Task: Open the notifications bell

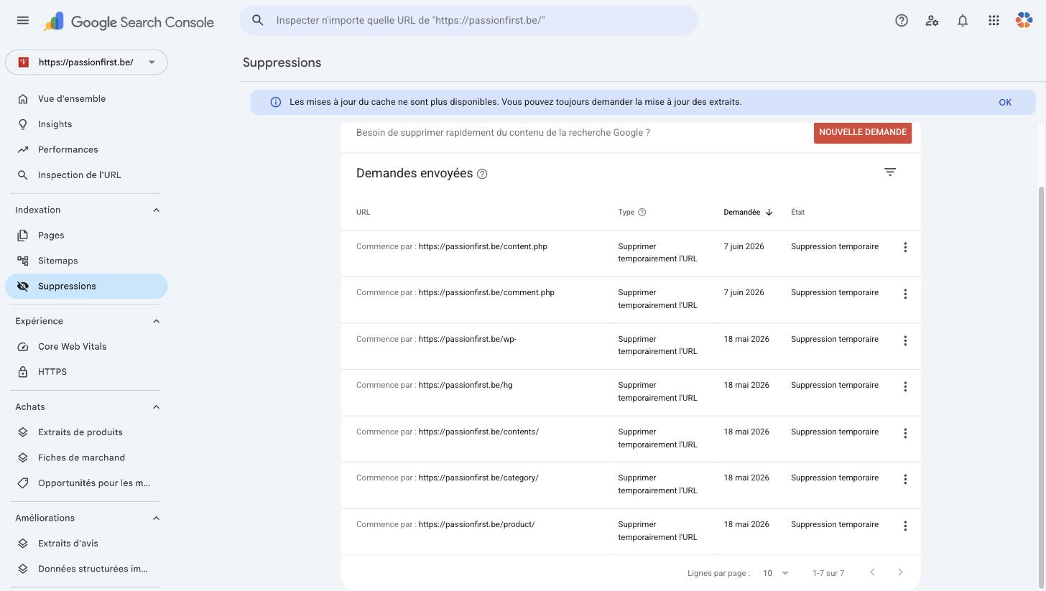Action: click(963, 21)
